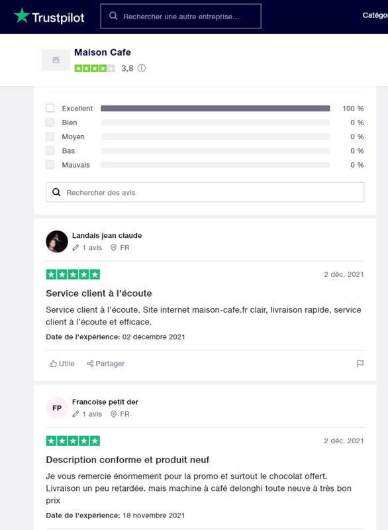Check the Excellent rating filter
The height and width of the screenshot is (530, 388).
(x=50, y=108)
